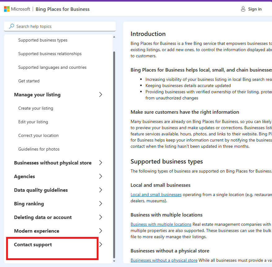Screen dimensions: 272x267
Task: Collapse Manage your listing chevron
Action: tap(100, 94)
